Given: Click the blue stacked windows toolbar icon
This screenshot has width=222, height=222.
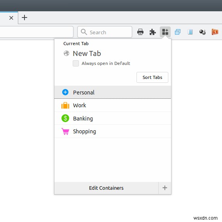Looking at the screenshot, I should [x=178, y=32].
